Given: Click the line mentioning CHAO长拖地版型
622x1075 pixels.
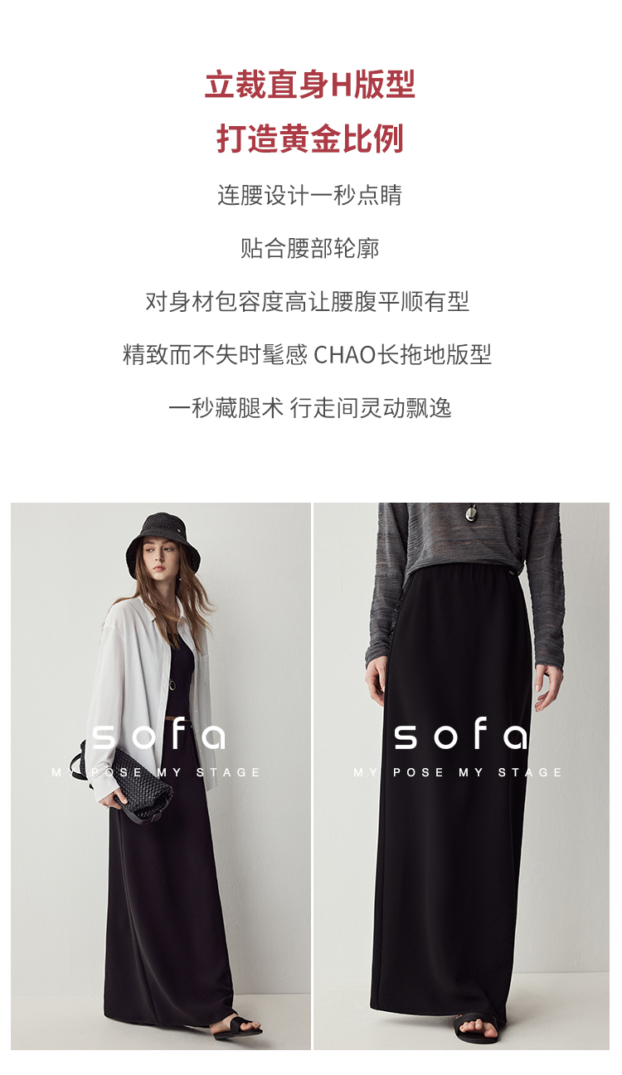Looking at the screenshot, I should pyautogui.click(x=308, y=354).
